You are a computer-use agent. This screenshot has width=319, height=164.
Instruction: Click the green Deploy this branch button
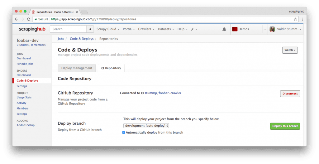285,126
